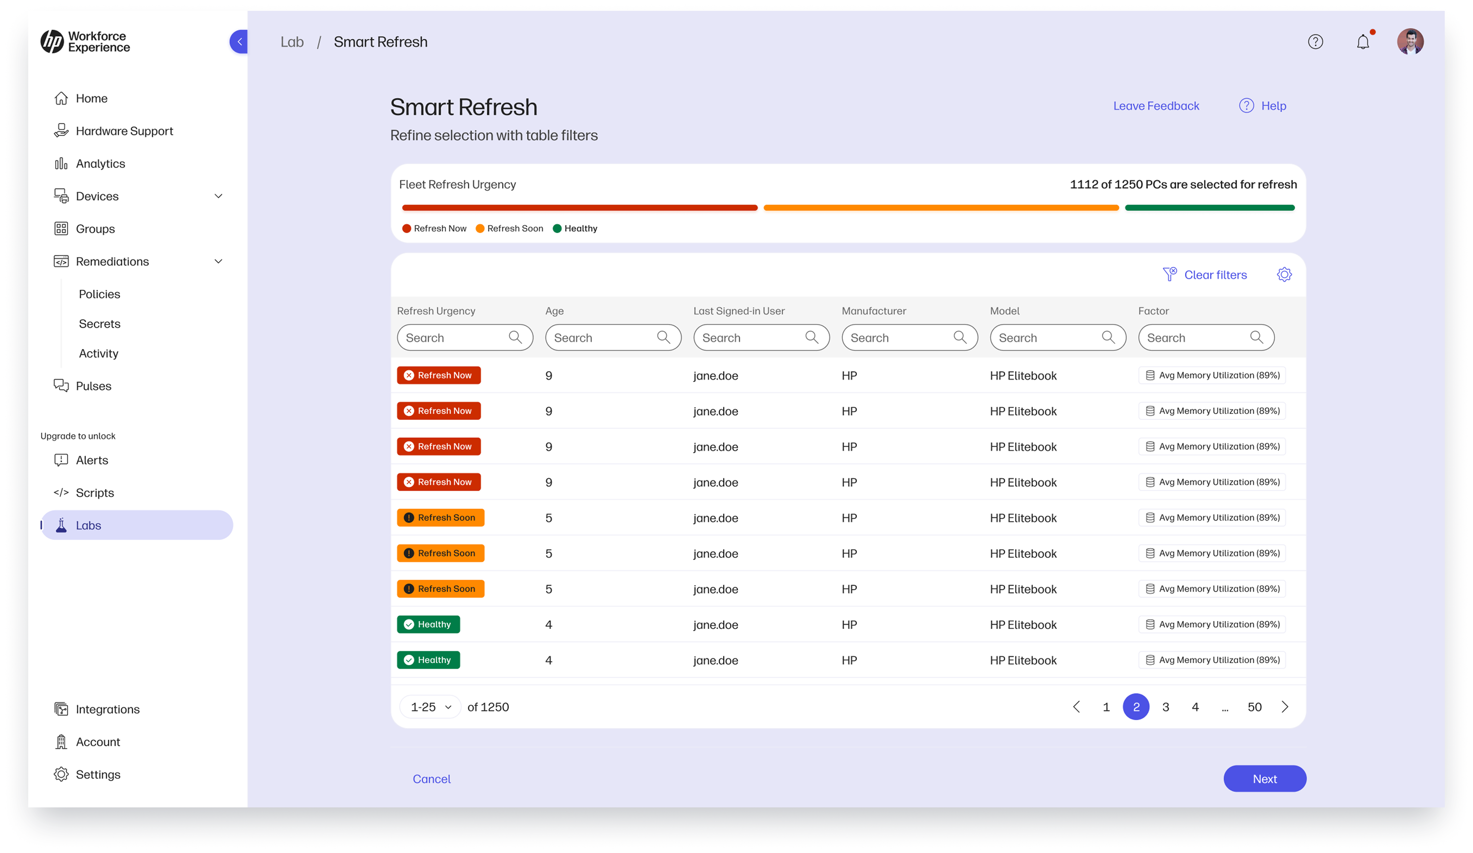Click the Integrations icon
This screenshot has width=1473, height=853.
point(61,709)
